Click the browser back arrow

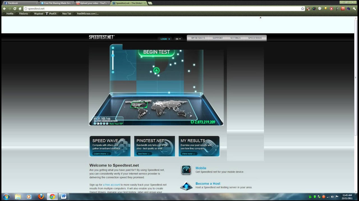[x=4, y=9]
